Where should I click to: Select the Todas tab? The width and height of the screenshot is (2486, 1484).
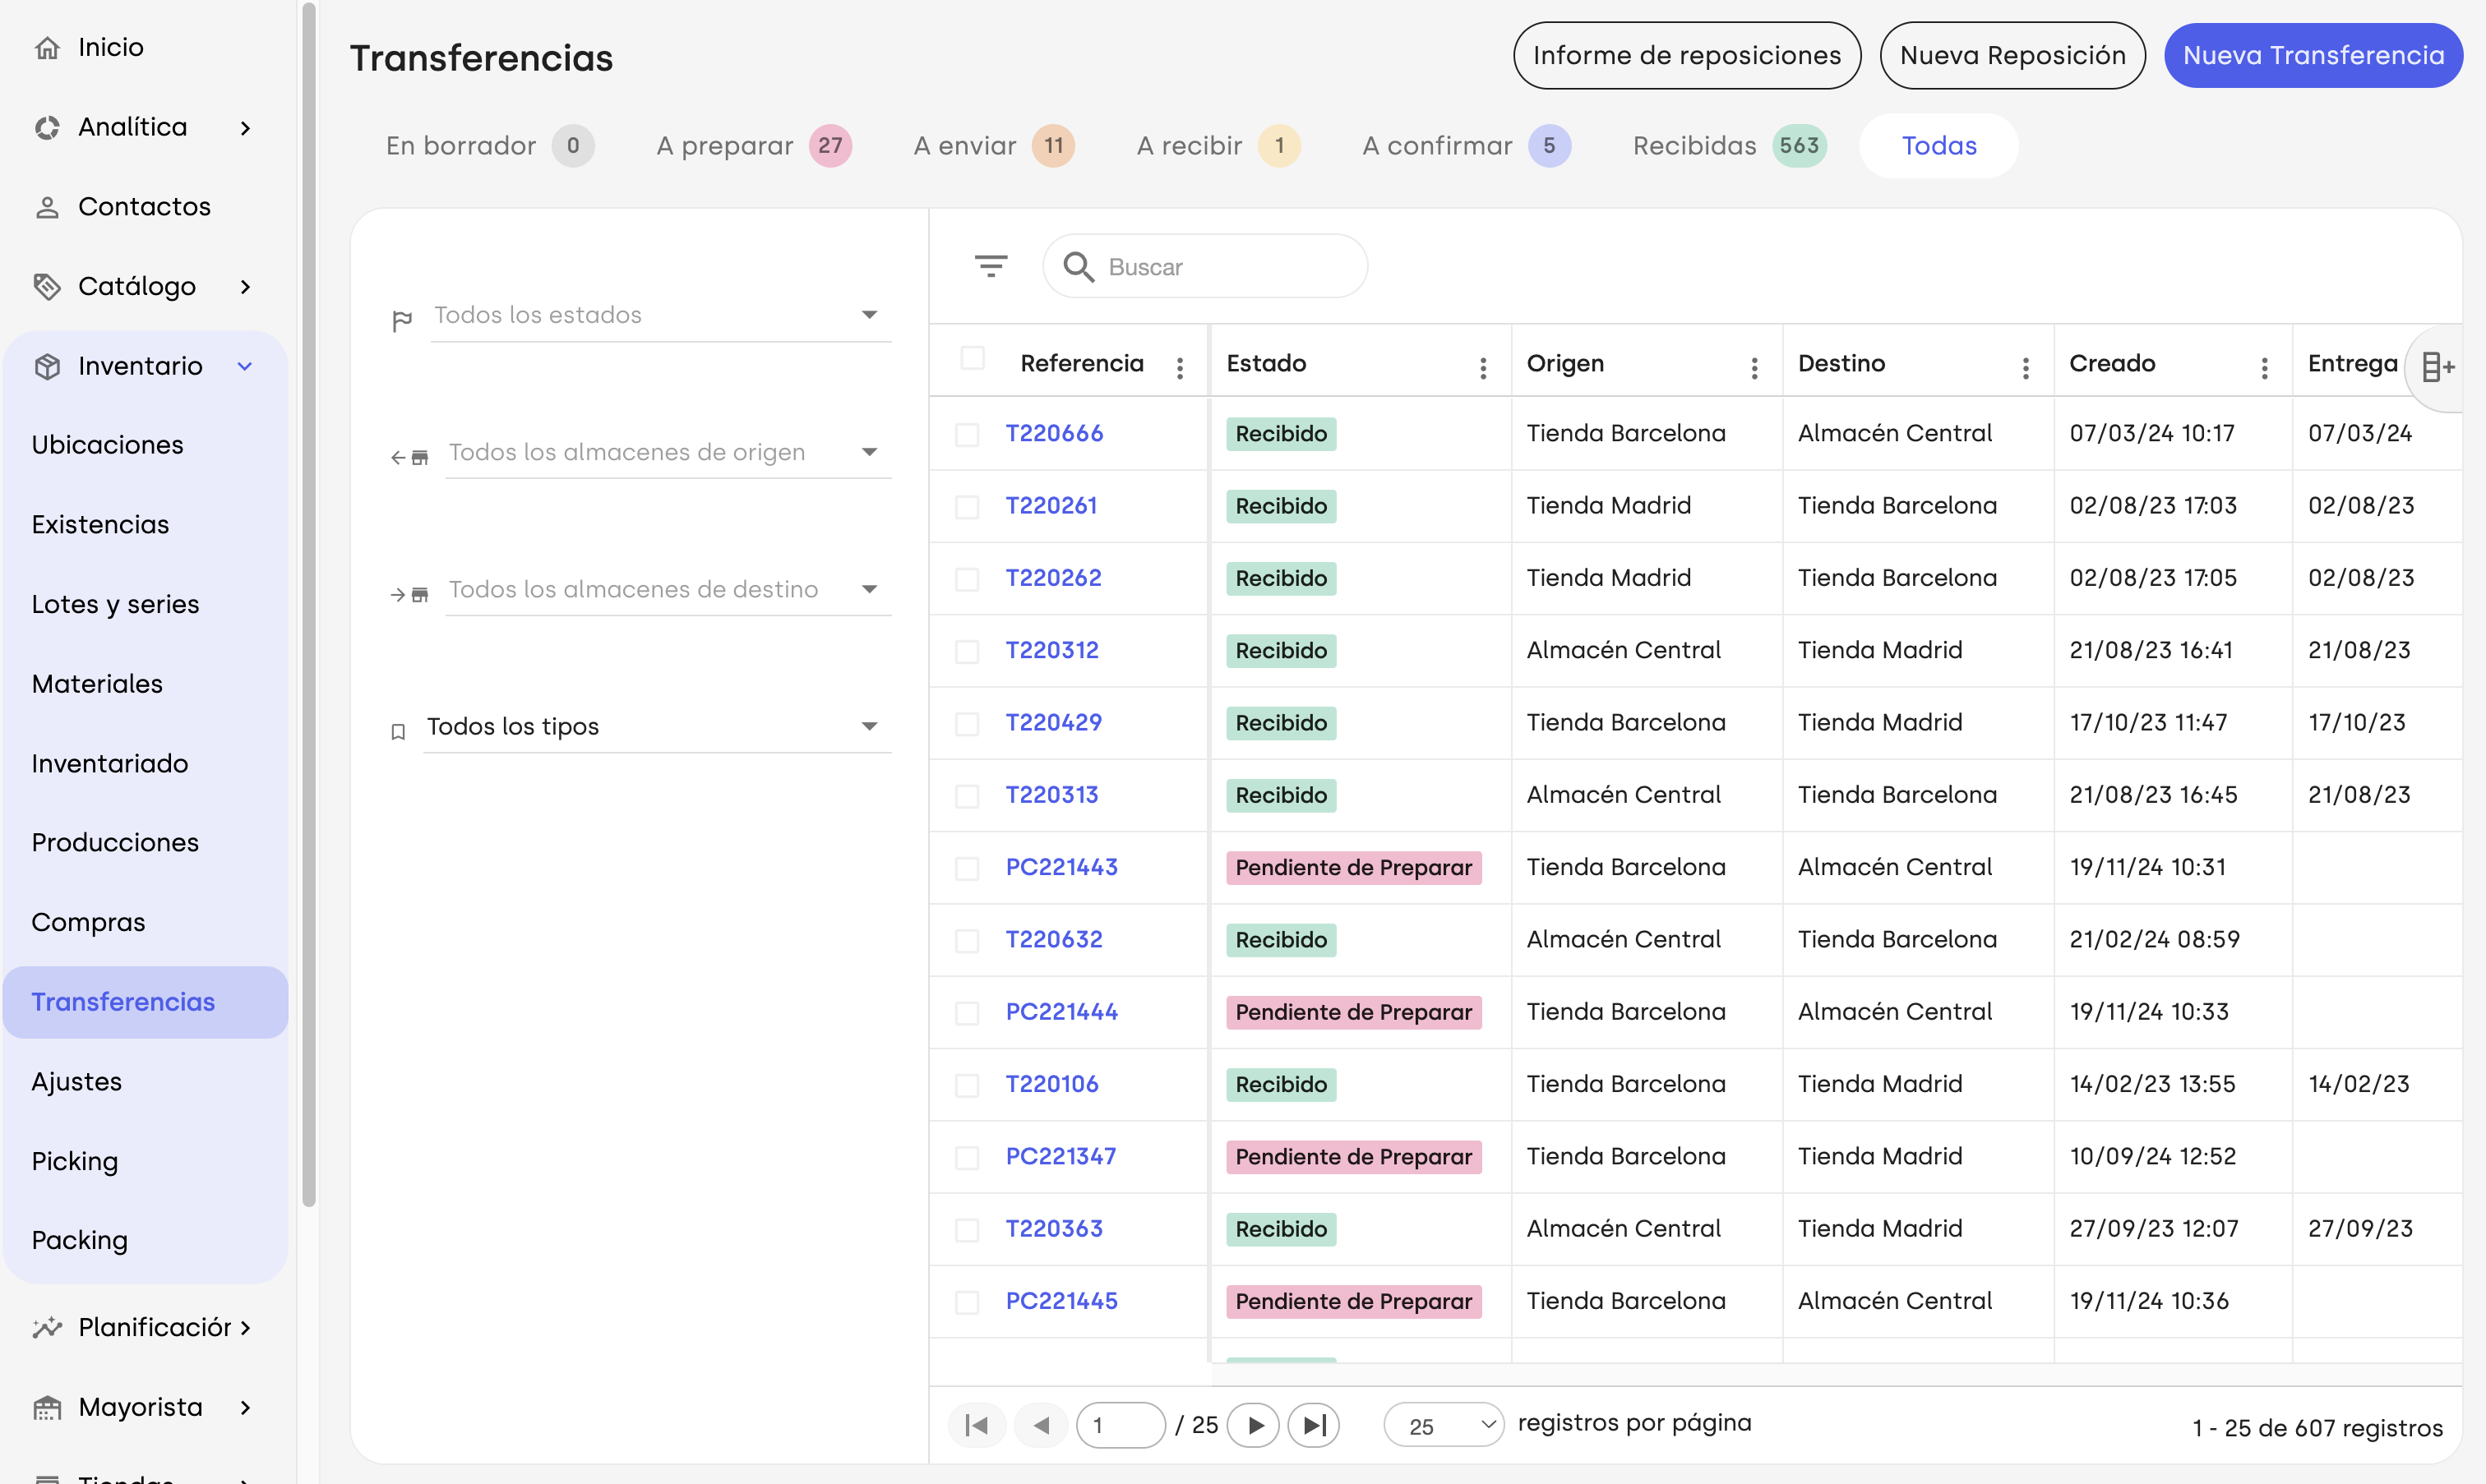pos(1938,146)
